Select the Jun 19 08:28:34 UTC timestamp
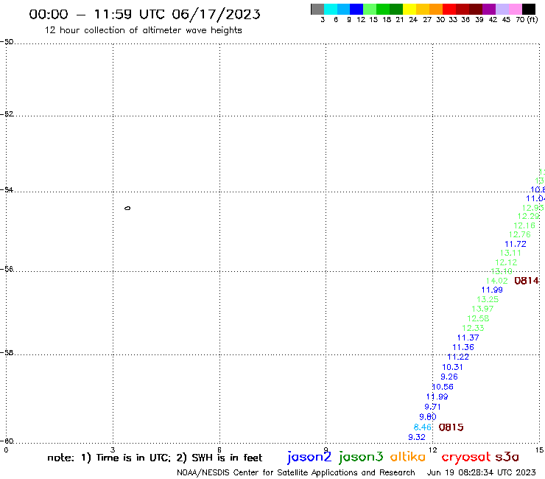Screen dimensions: 545x479 click(482, 472)
